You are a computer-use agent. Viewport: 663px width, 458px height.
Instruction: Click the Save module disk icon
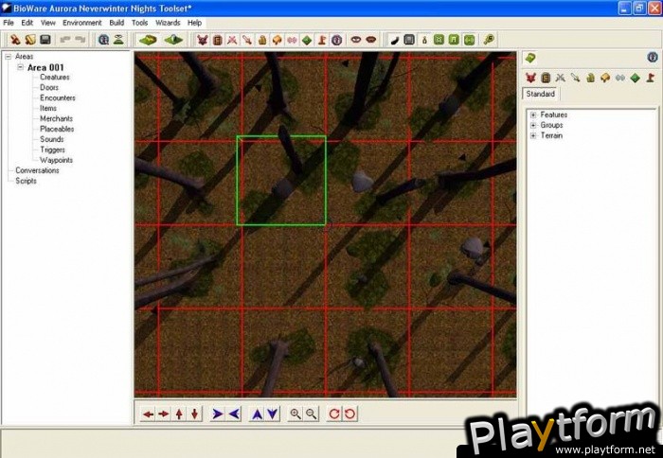coord(45,40)
